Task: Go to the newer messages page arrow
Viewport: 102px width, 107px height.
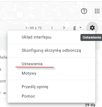Action: click(x=52, y=28)
